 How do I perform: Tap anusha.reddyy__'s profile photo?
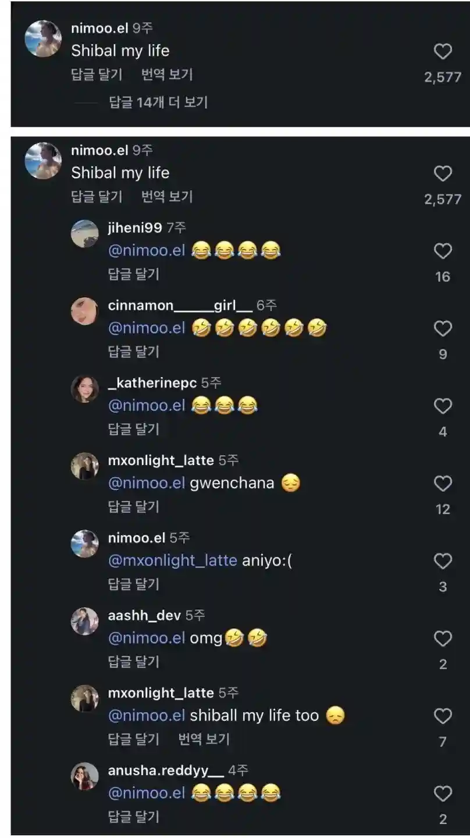pos(85,776)
